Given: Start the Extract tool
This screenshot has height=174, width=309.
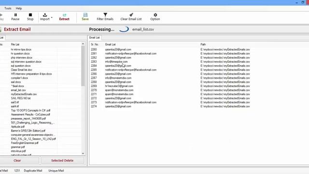Looking at the screenshot, I should pos(64,17).
